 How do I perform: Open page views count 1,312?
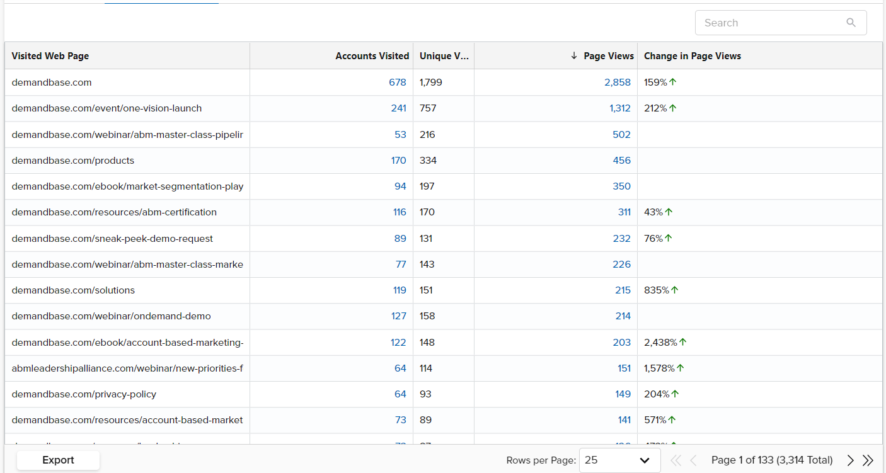coord(620,108)
